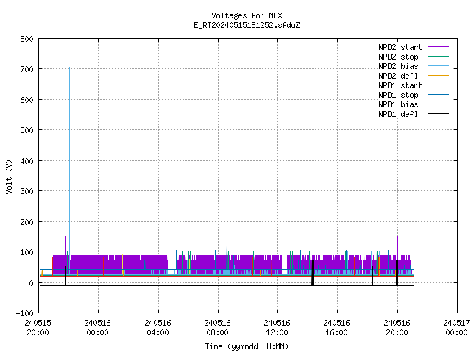This screenshot has width=471, height=353.
Task: Select the NPD2 start legend label
Action: (x=400, y=47)
